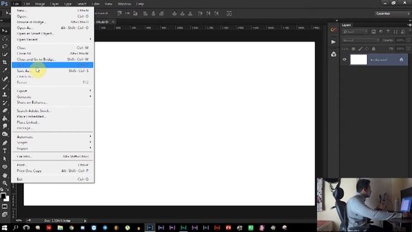The width and height of the screenshot is (412, 232).
Task: Click the Fill value field
Action: 400,49
